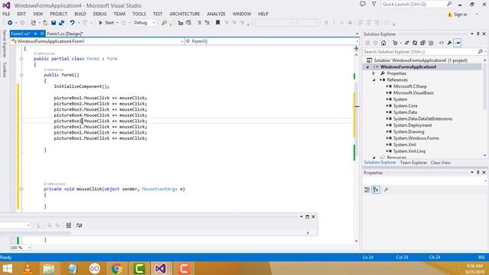Image resolution: width=489 pixels, height=275 pixels.
Task: Collapse the Form1 class outline region
Action: (21, 59)
